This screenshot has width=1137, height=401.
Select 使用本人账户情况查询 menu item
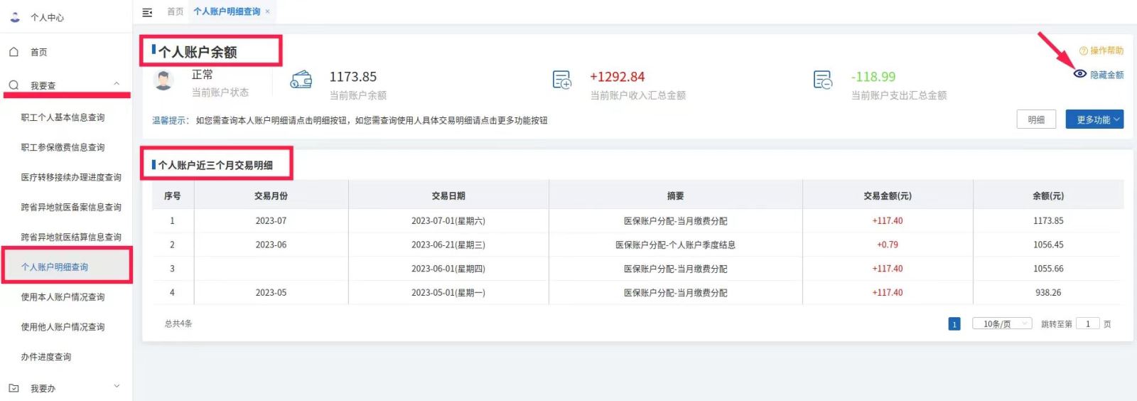point(63,297)
